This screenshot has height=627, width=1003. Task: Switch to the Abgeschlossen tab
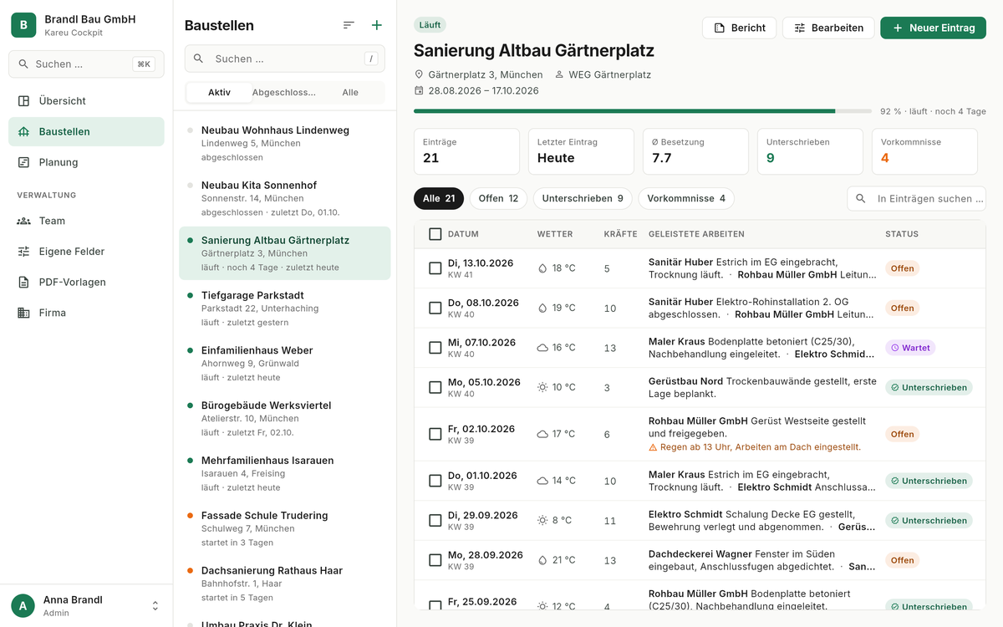point(284,93)
